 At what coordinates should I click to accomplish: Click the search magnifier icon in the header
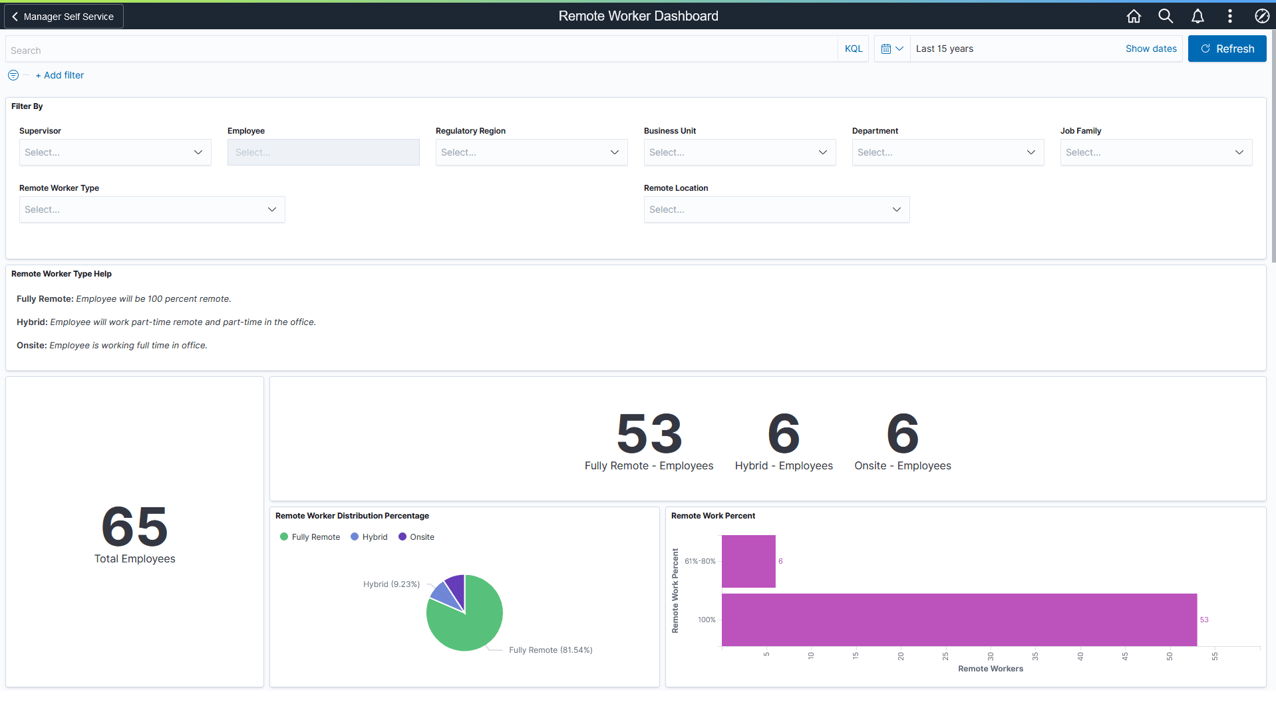[x=1166, y=16]
